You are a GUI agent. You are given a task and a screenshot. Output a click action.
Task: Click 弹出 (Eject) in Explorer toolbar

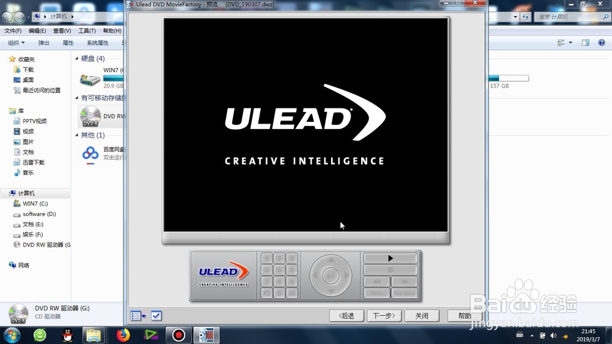(43, 43)
